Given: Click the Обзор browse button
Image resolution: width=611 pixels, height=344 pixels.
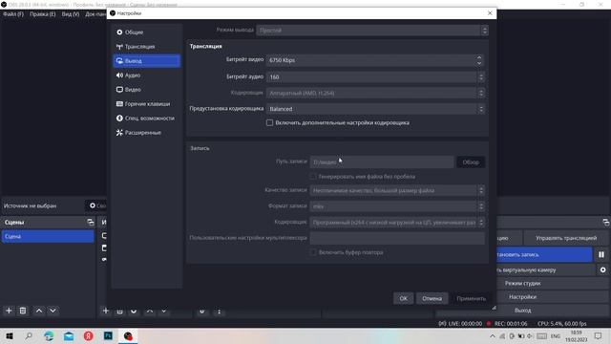Looking at the screenshot, I should [471, 162].
